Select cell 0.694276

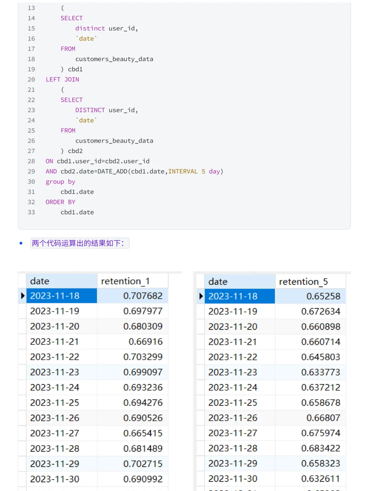(133, 403)
